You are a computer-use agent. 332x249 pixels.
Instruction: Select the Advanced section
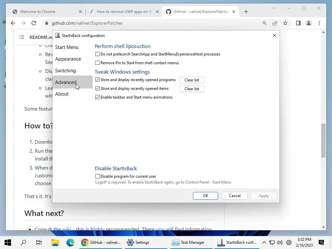tap(72, 82)
